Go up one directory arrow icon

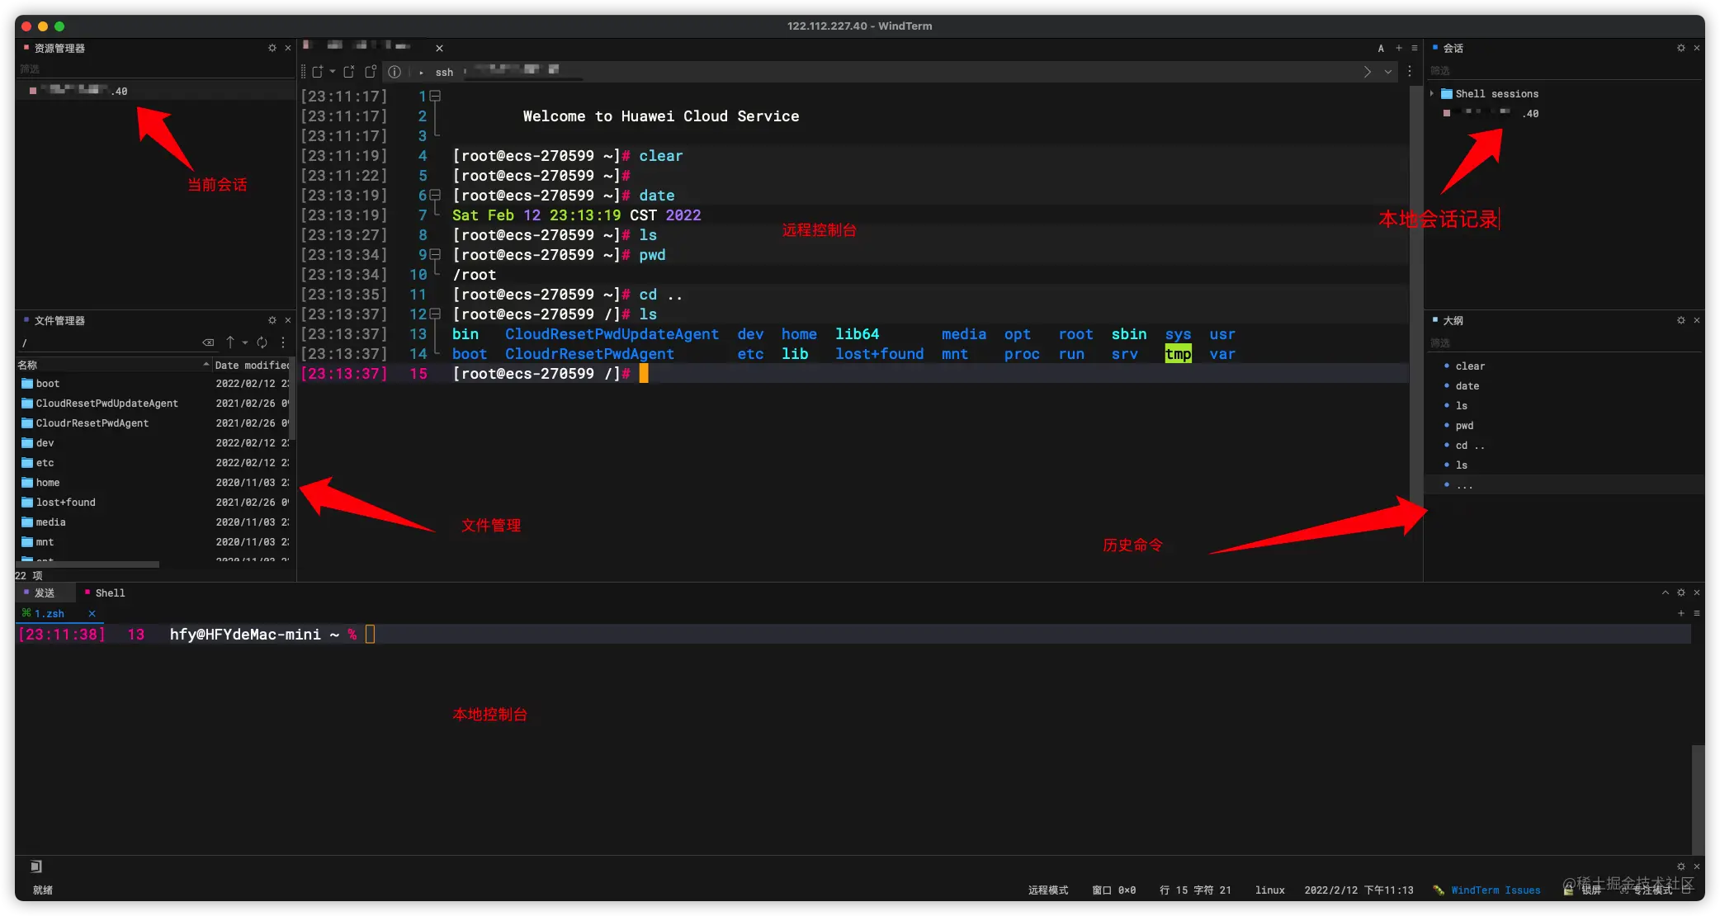click(230, 342)
